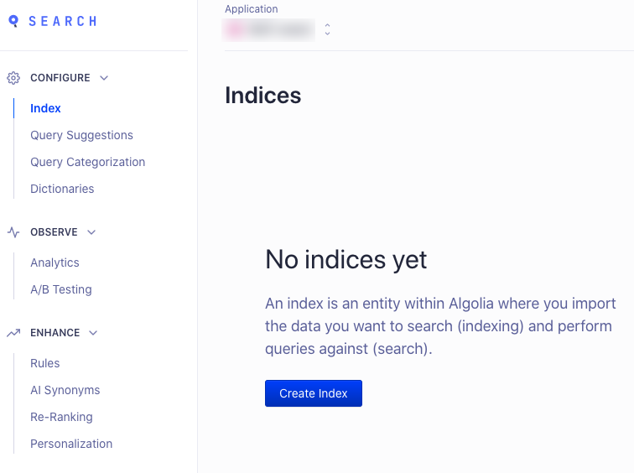Image resolution: width=634 pixels, height=473 pixels.
Task: Open Personalization page
Action: point(71,444)
